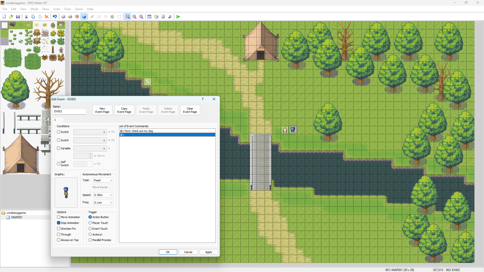484x272 pixels.
Task: Create a new project with toolbar icon
Action: point(4,17)
